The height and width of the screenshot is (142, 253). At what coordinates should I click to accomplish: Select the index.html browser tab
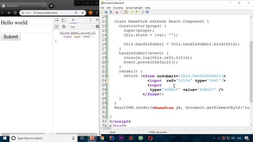[23, 6]
